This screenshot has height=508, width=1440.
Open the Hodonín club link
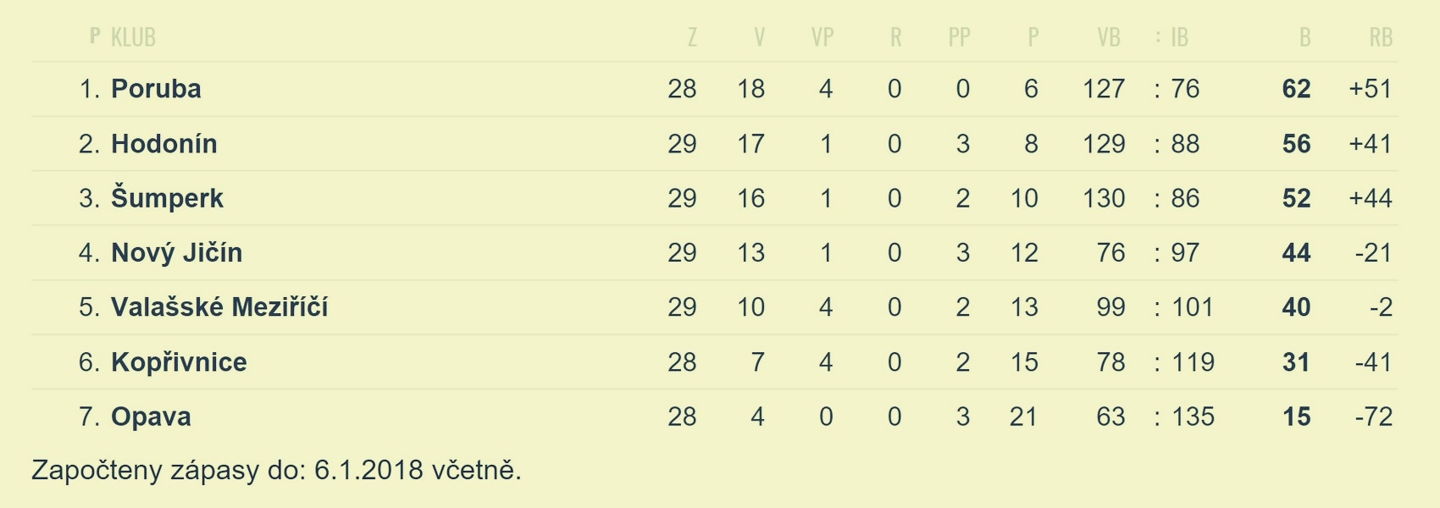pos(163,144)
